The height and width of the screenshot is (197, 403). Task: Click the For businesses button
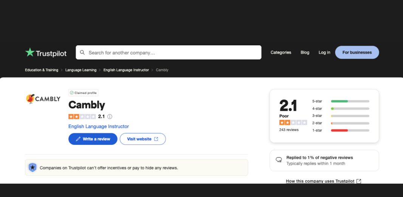click(x=357, y=52)
